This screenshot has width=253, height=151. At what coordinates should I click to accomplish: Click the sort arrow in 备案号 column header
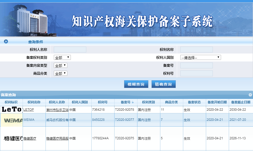pyautogui.click(x=133, y=102)
